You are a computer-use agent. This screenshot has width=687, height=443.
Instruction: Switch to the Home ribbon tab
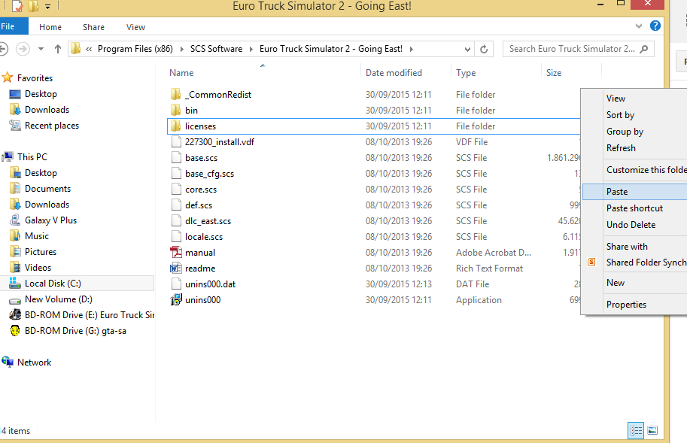point(50,27)
